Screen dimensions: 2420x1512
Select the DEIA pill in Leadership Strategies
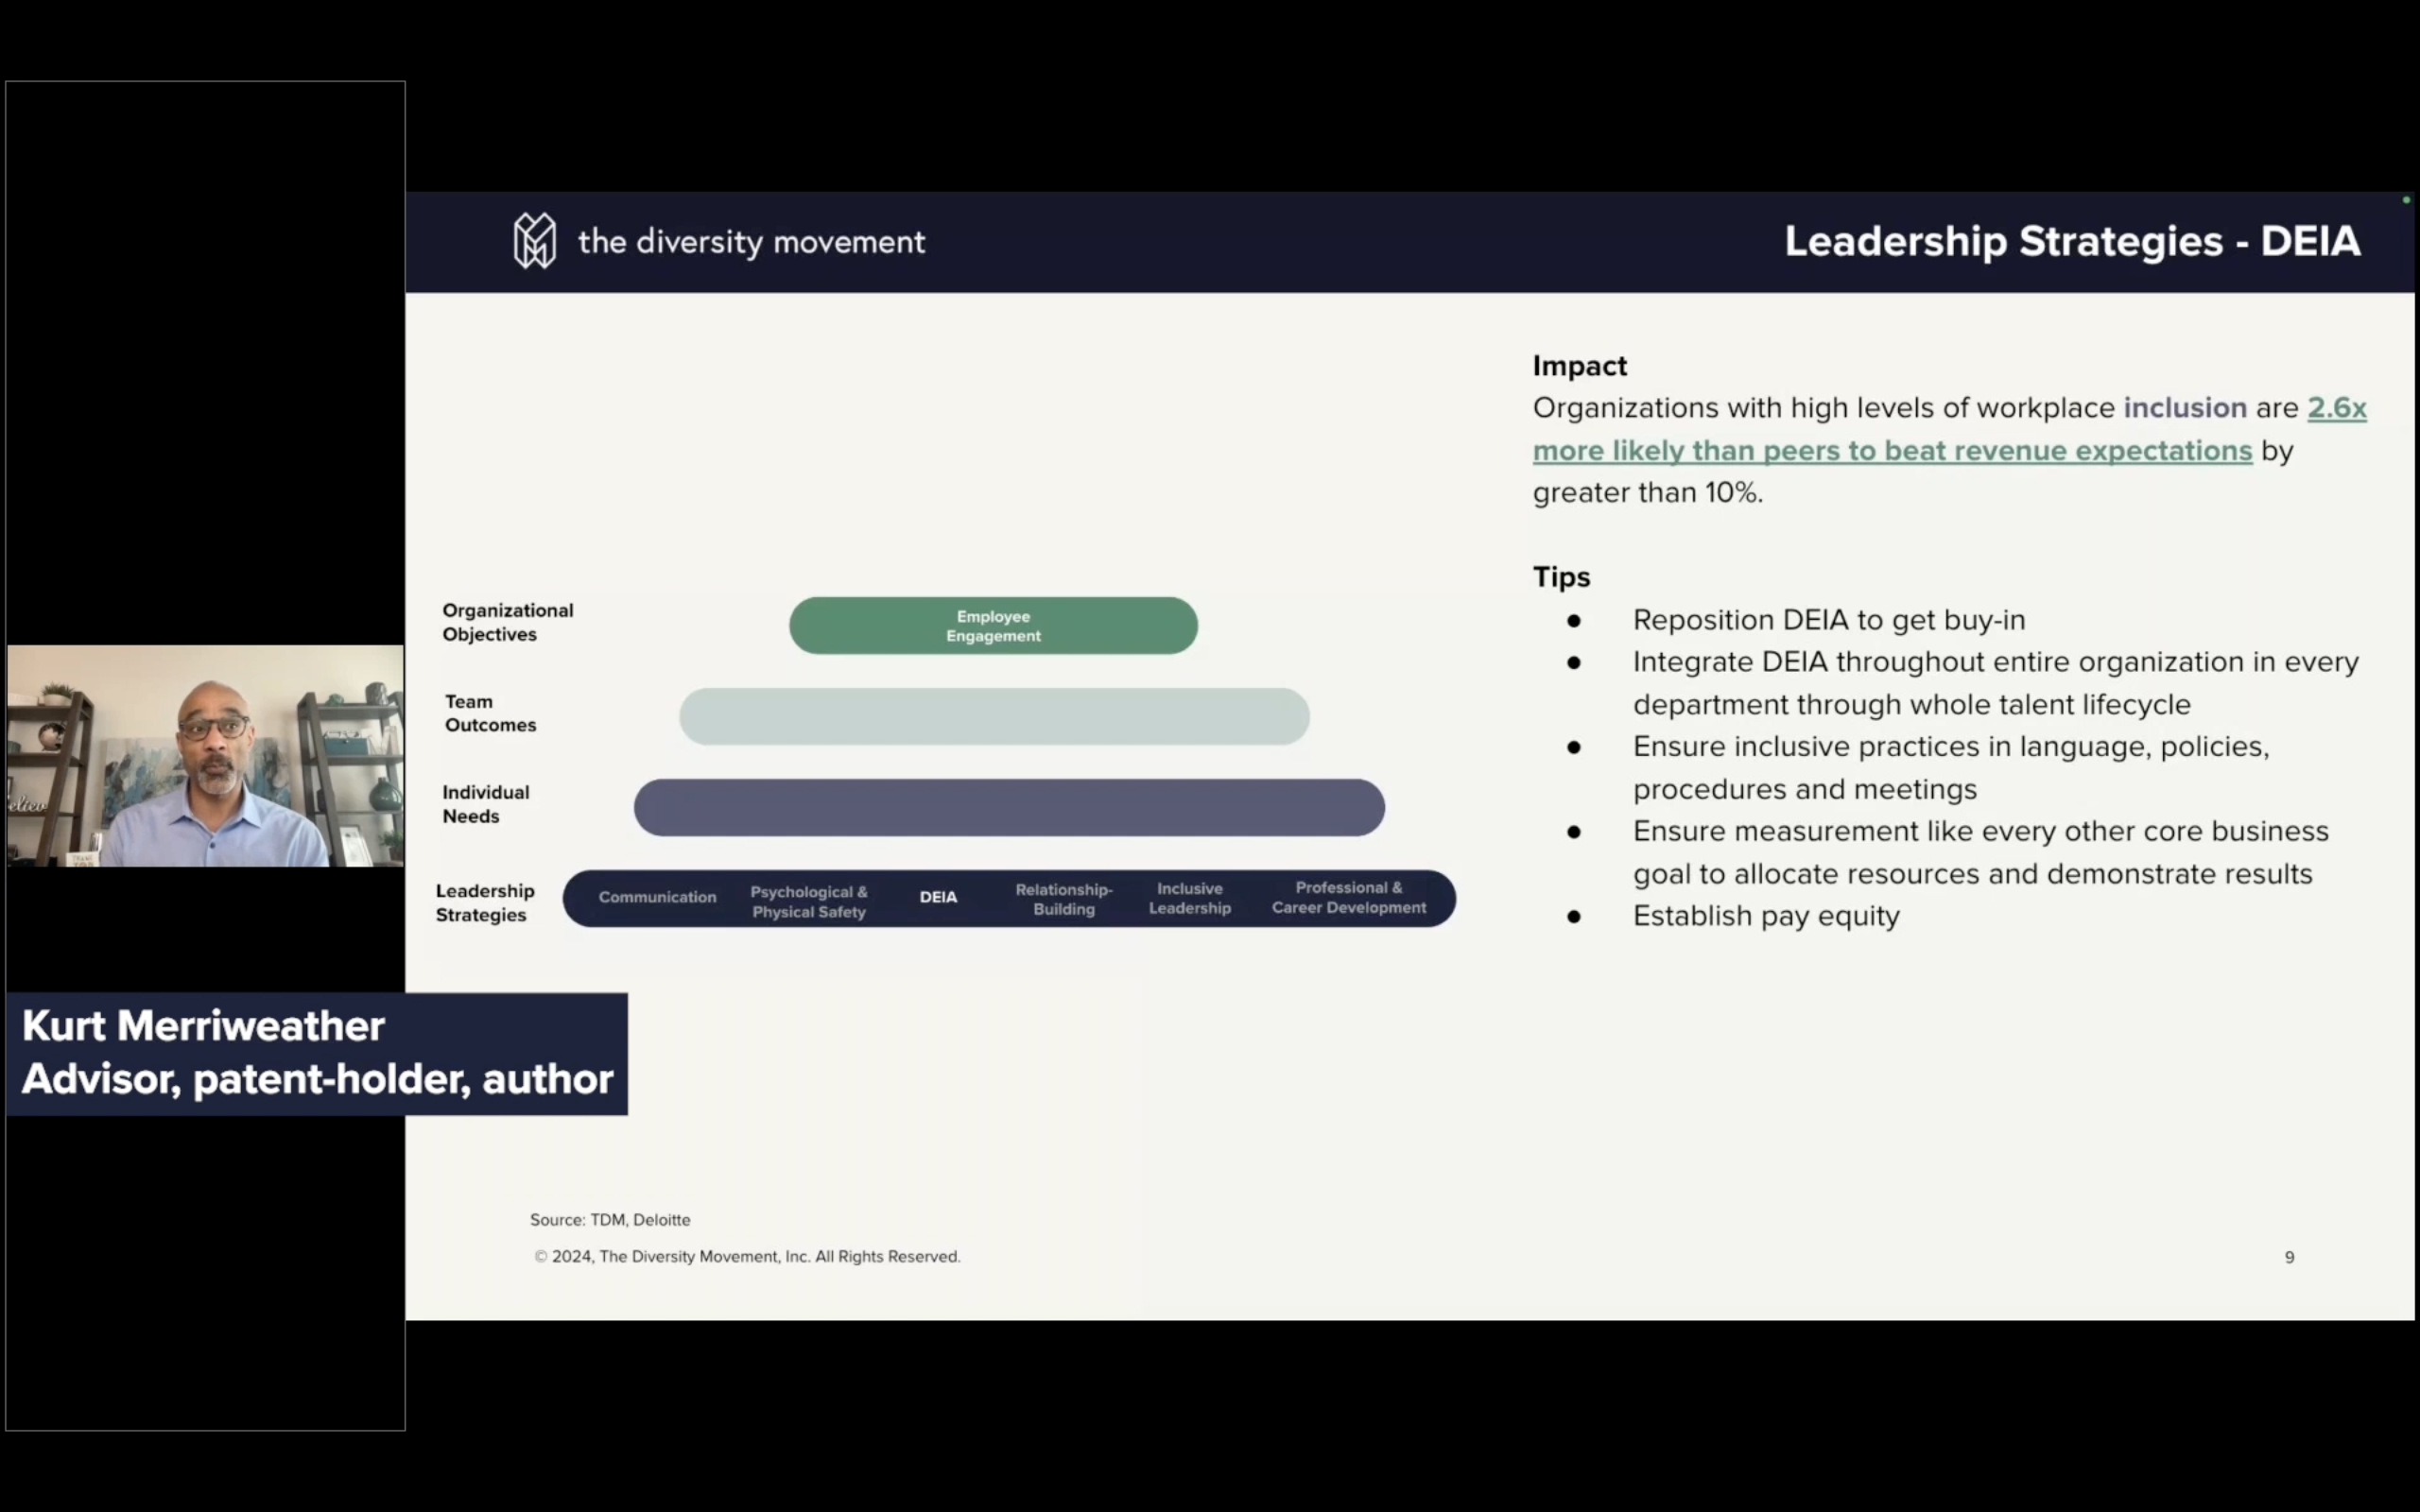[938, 897]
